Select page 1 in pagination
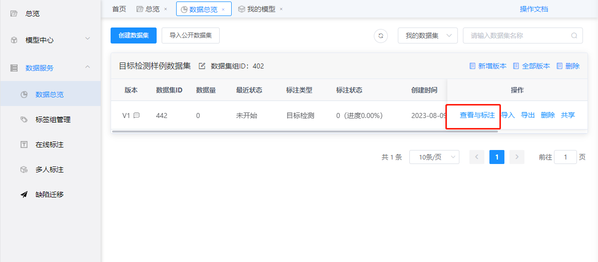 coord(497,157)
